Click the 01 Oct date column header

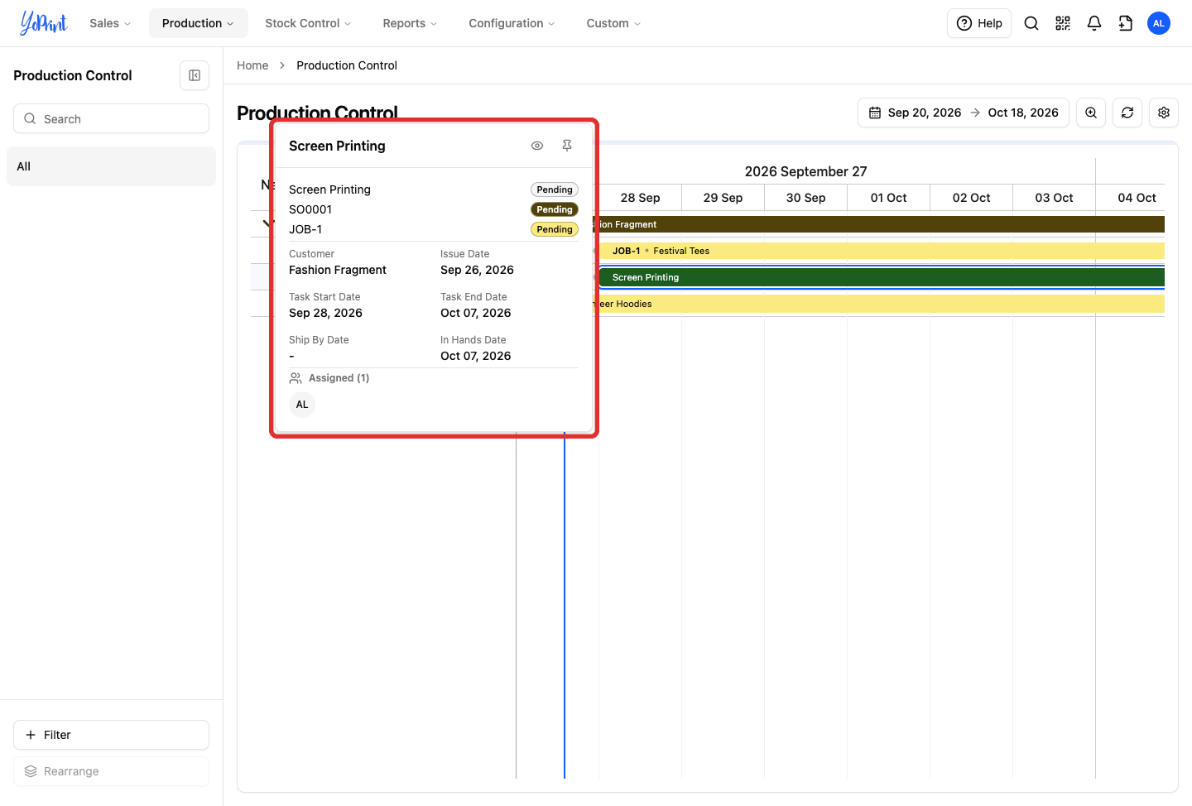[x=888, y=198]
